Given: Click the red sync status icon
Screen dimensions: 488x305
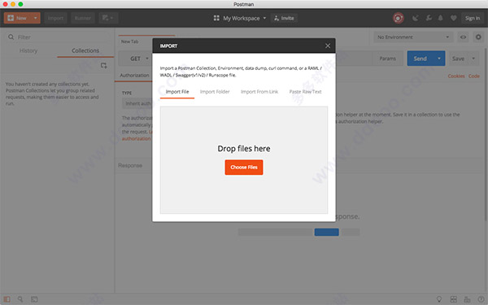Looking at the screenshot, I should (x=398, y=18).
